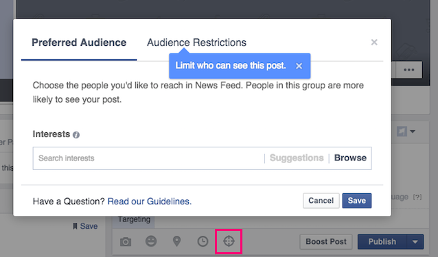This screenshot has width=438, height=257.
Task: Select the Preferred Audience tab
Action: [79, 42]
